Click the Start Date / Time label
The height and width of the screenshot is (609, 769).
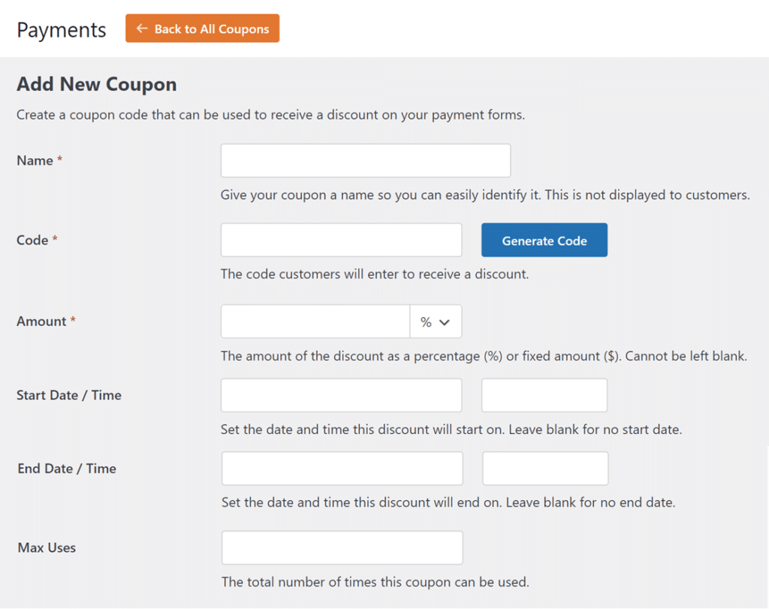pyautogui.click(x=68, y=395)
